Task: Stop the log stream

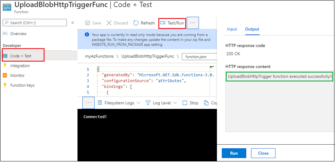Action: tap(190, 103)
